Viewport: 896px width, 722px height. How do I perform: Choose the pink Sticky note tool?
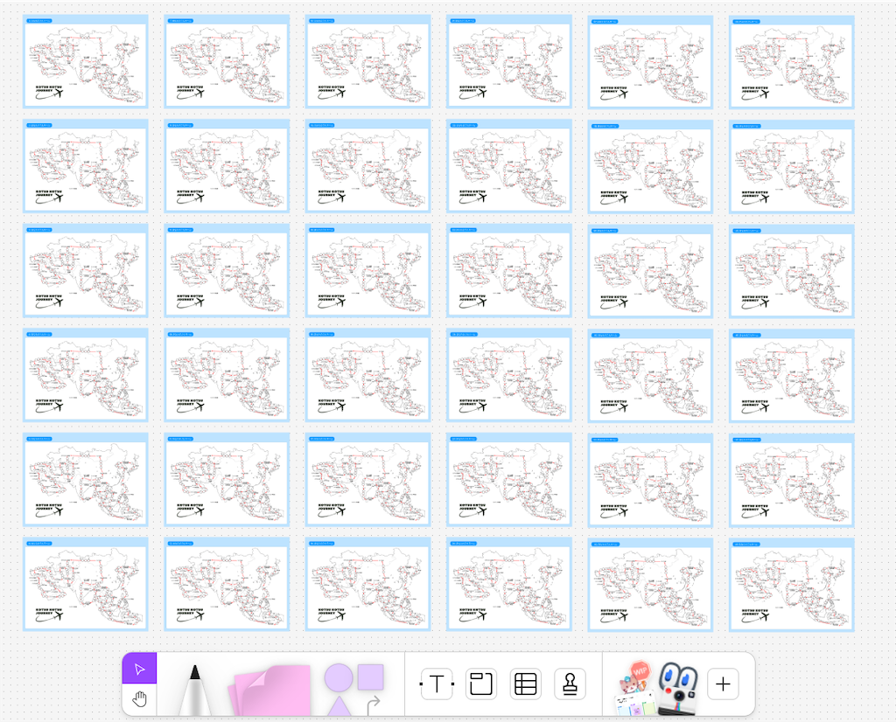(269, 690)
